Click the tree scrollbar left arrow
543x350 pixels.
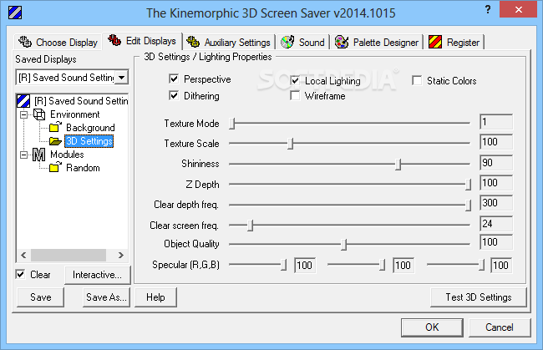[23, 255]
